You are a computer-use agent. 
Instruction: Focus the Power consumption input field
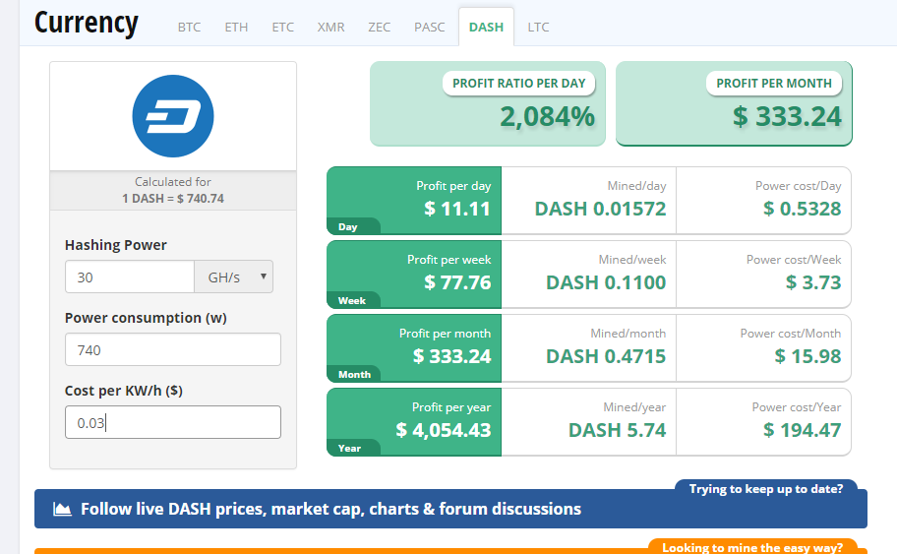(173, 349)
